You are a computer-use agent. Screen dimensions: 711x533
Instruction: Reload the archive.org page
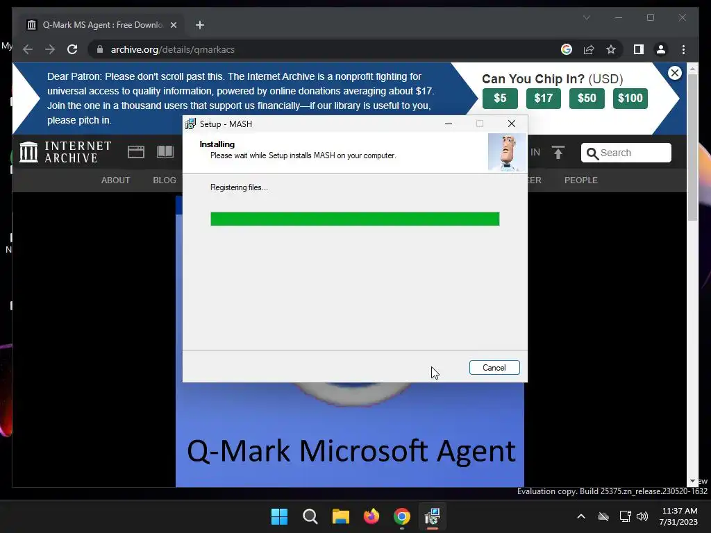coord(72,49)
